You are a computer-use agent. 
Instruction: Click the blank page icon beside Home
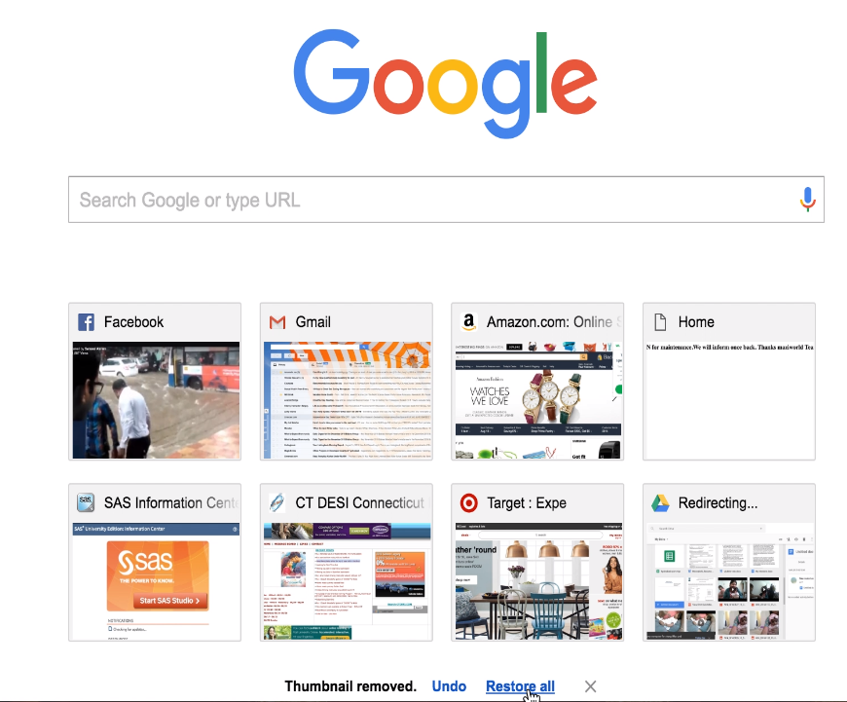pyautogui.click(x=660, y=322)
